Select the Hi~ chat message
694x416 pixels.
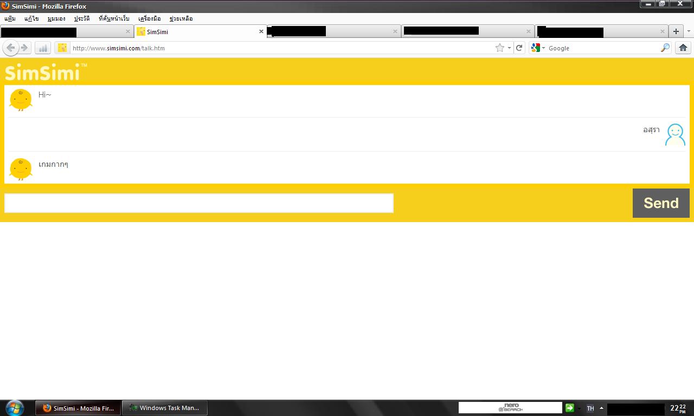(44, 95)
